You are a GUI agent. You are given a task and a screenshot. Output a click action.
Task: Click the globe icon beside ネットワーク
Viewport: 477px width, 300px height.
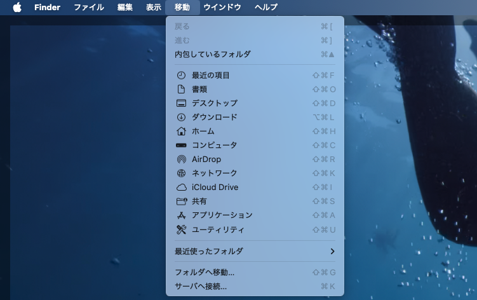(181, 174)
